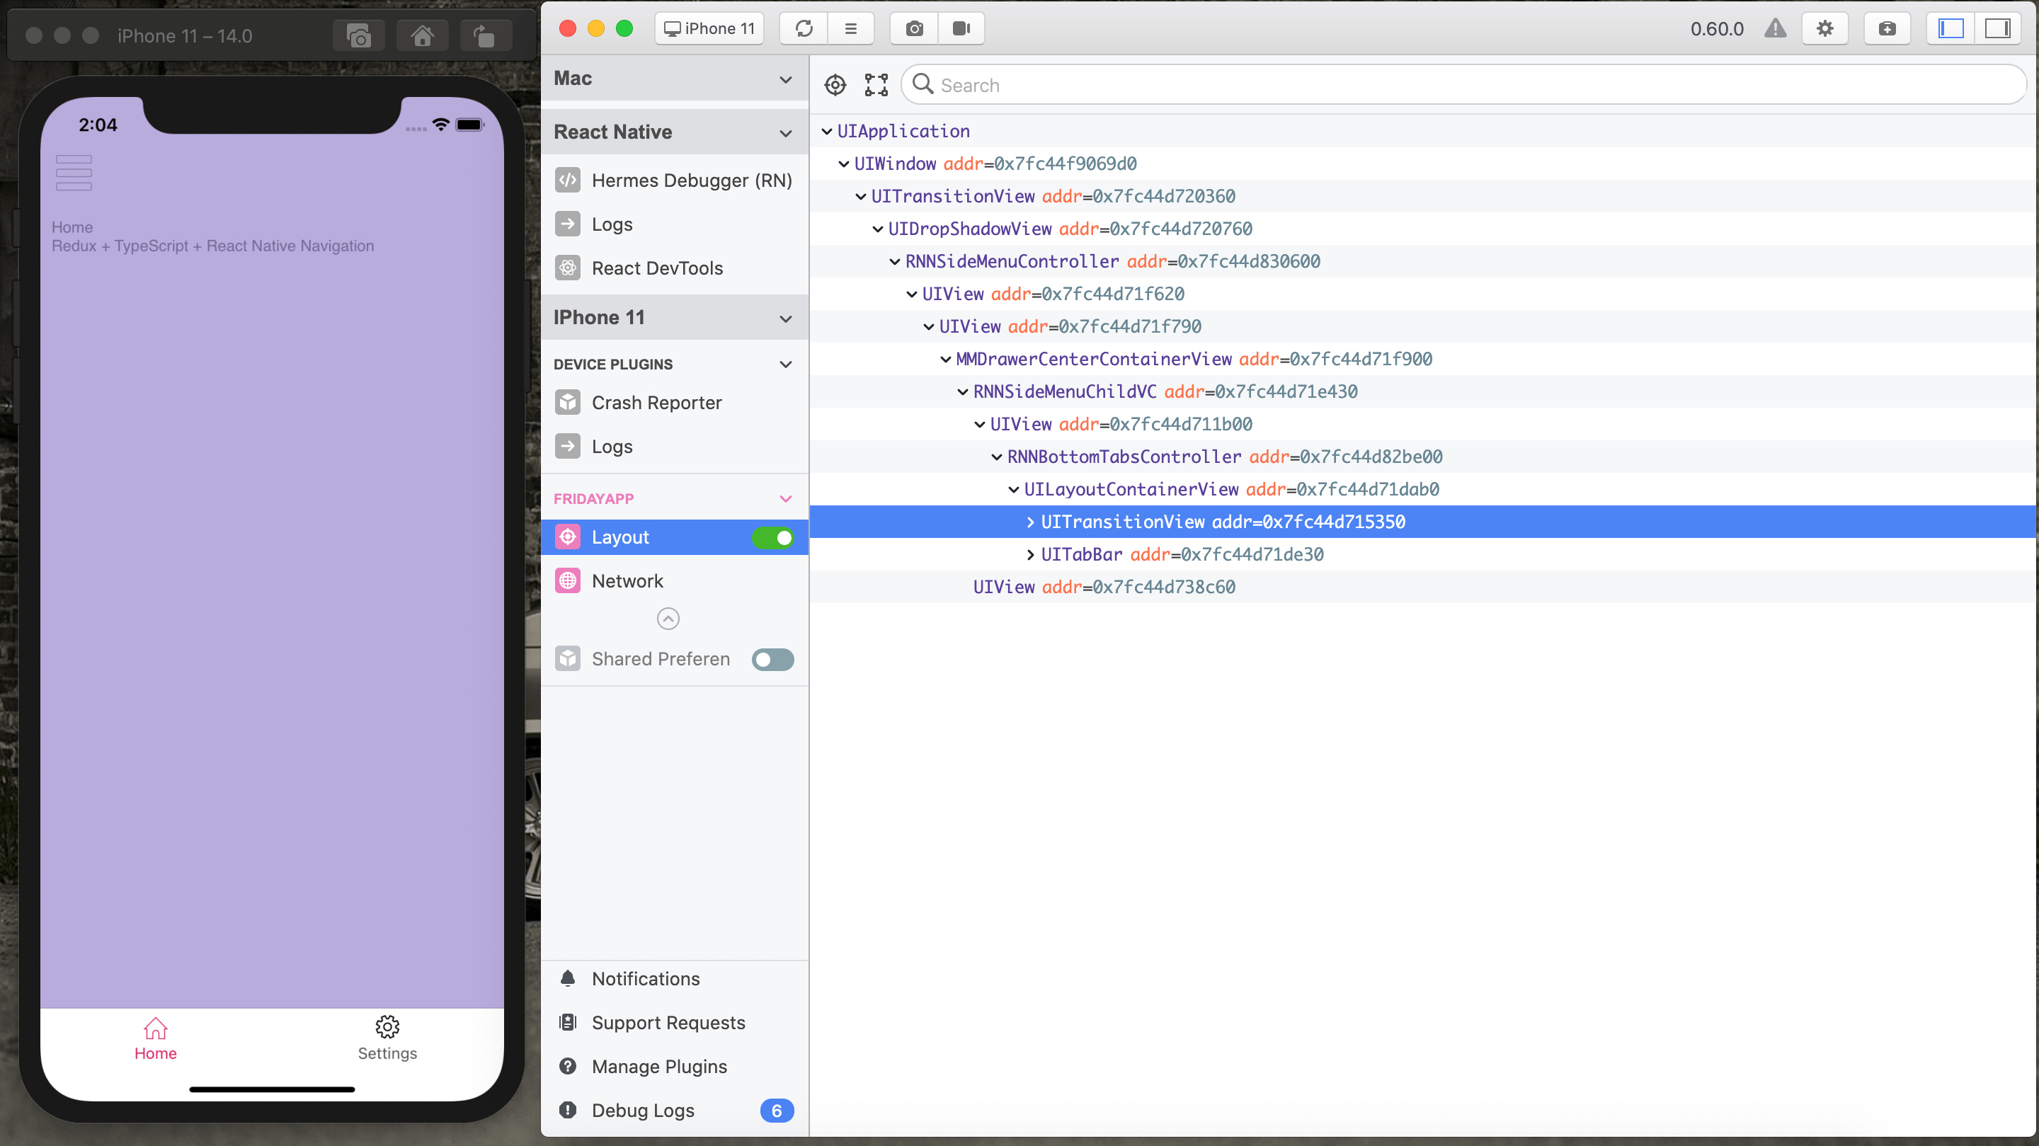Toggle the Shared Preferences on/off switch
Viewport: 2039px width, 1146px height.
pos(770,658)
